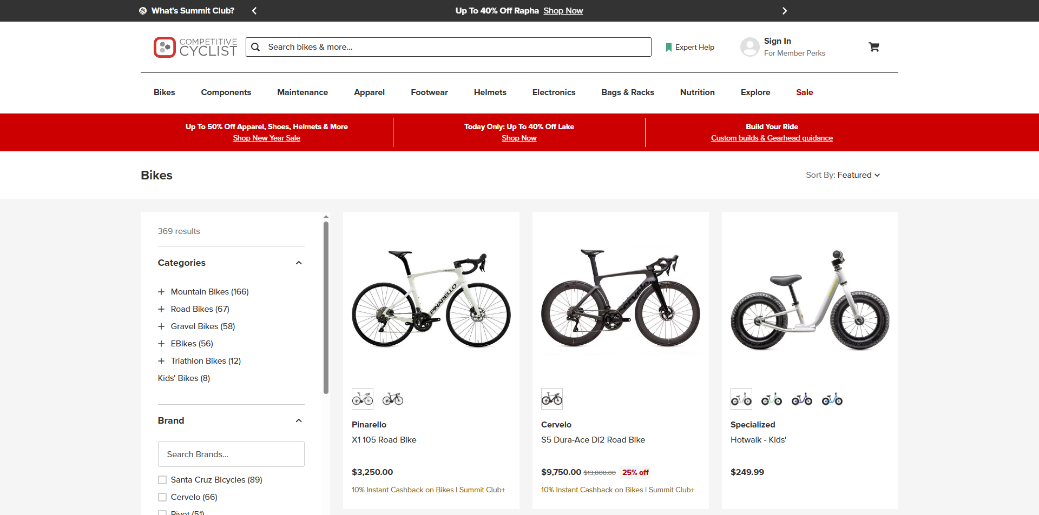
Task: Click the Sign In avatar icon
Action: (750, 47)
